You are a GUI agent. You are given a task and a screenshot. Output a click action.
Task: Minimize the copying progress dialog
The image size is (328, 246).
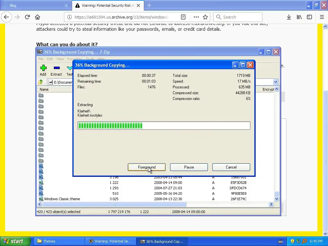[x=235, y=65]
